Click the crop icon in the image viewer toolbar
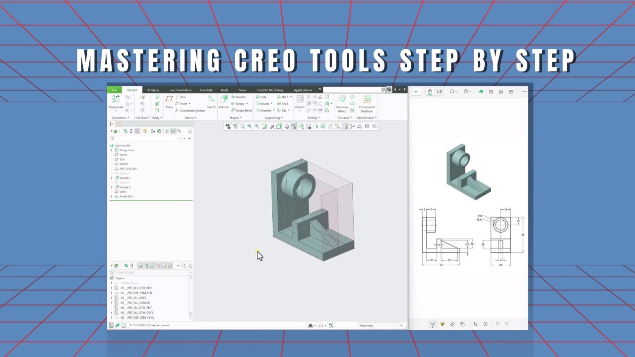 point(475,324)
